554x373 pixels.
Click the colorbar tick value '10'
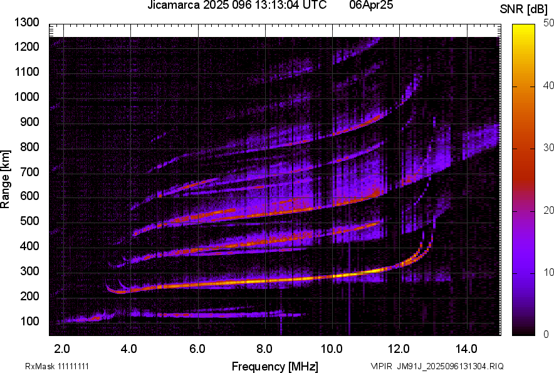pyautogui.click(x=548, y=272)
